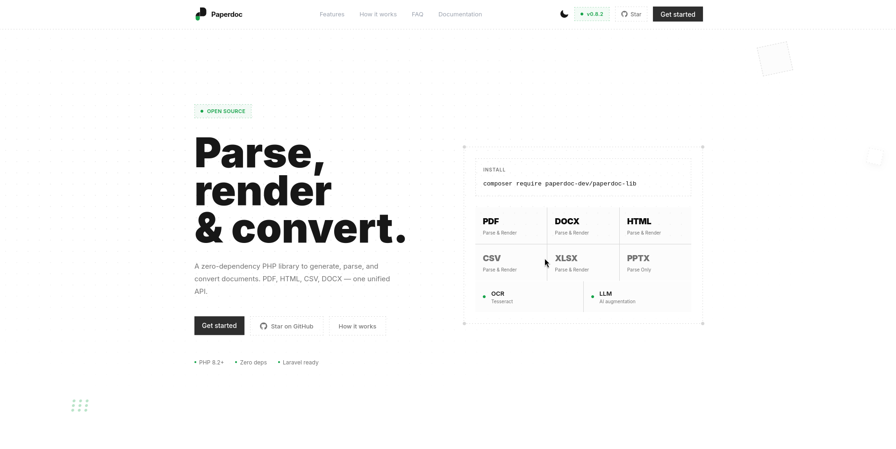Open the Documentation nav link
Viewport: 896px width, 449px height.
coord(460,14)
